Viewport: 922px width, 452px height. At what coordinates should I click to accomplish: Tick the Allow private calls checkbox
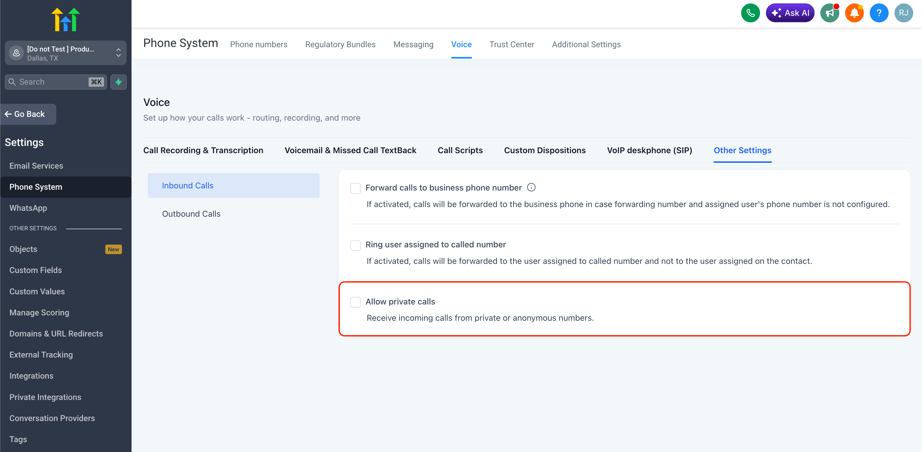(355, 302)
